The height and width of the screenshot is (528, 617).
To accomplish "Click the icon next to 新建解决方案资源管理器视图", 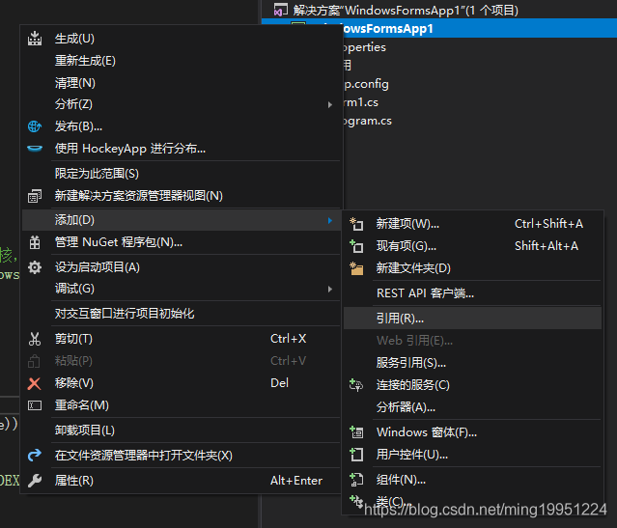I will (x=35, y=196).
